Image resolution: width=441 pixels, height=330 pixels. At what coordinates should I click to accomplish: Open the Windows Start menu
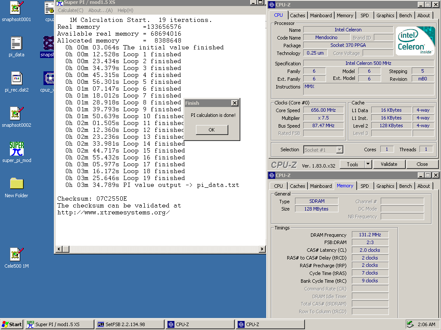pos(12,324)
